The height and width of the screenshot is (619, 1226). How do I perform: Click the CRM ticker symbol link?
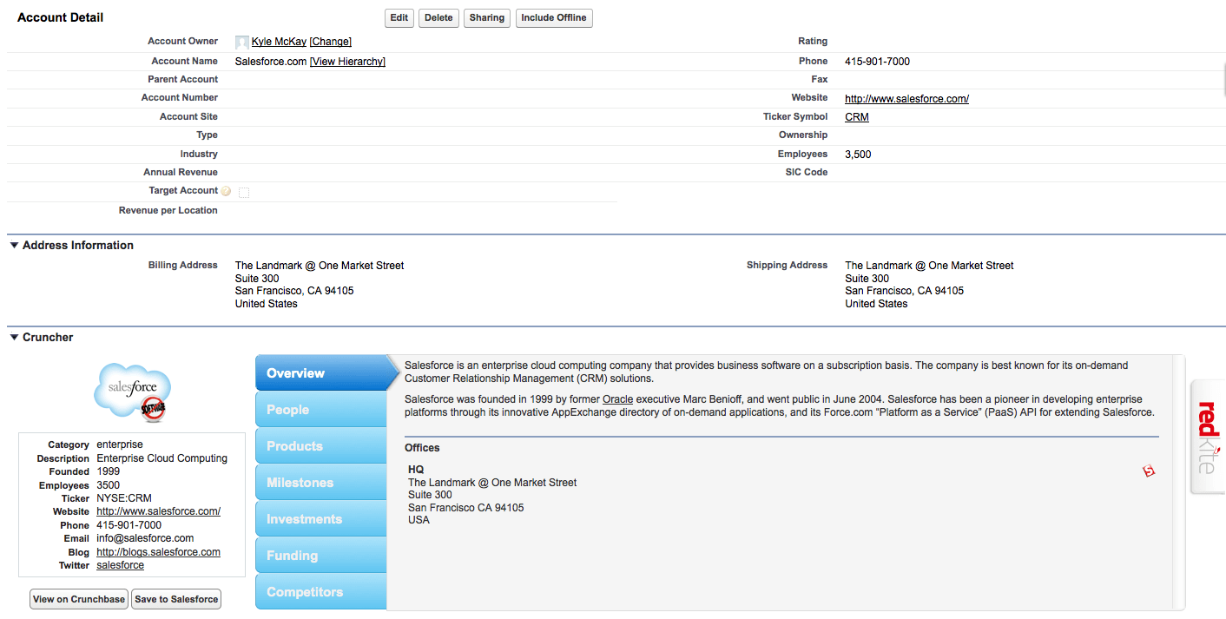tap(856, 117)
